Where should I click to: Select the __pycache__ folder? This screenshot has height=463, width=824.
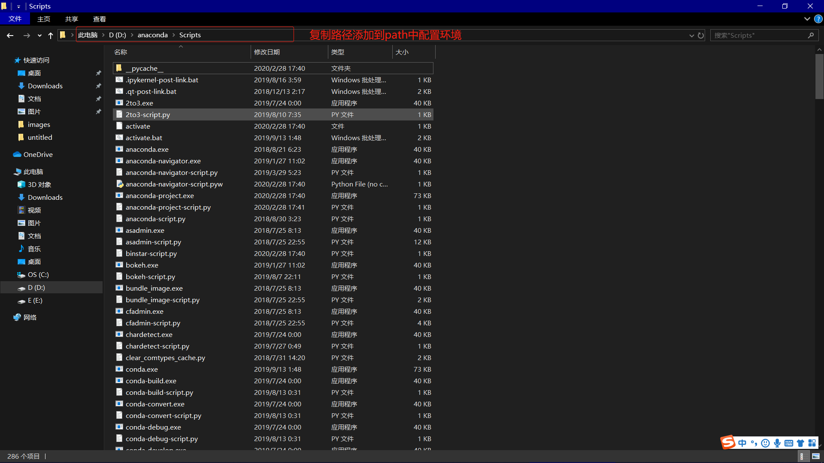(x=273, y=68)
